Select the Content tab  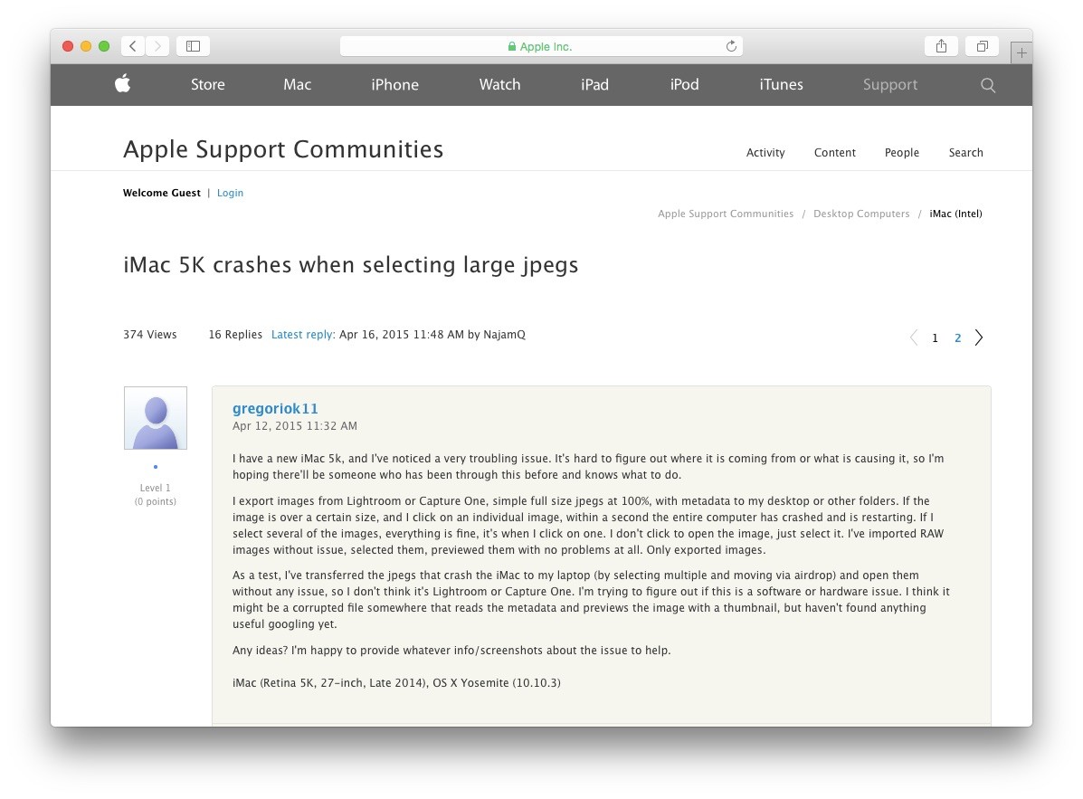coord(834,153)
